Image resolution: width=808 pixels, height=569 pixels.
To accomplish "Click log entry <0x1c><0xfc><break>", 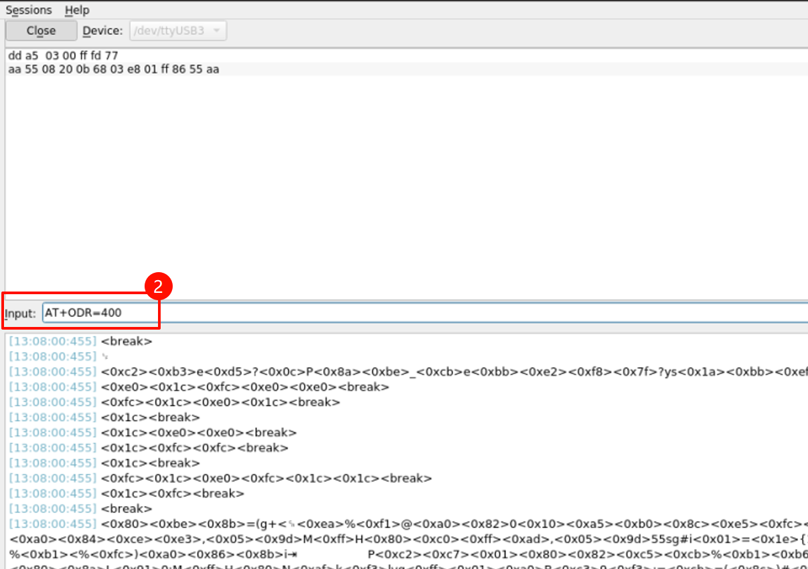I will click(173, 493).
